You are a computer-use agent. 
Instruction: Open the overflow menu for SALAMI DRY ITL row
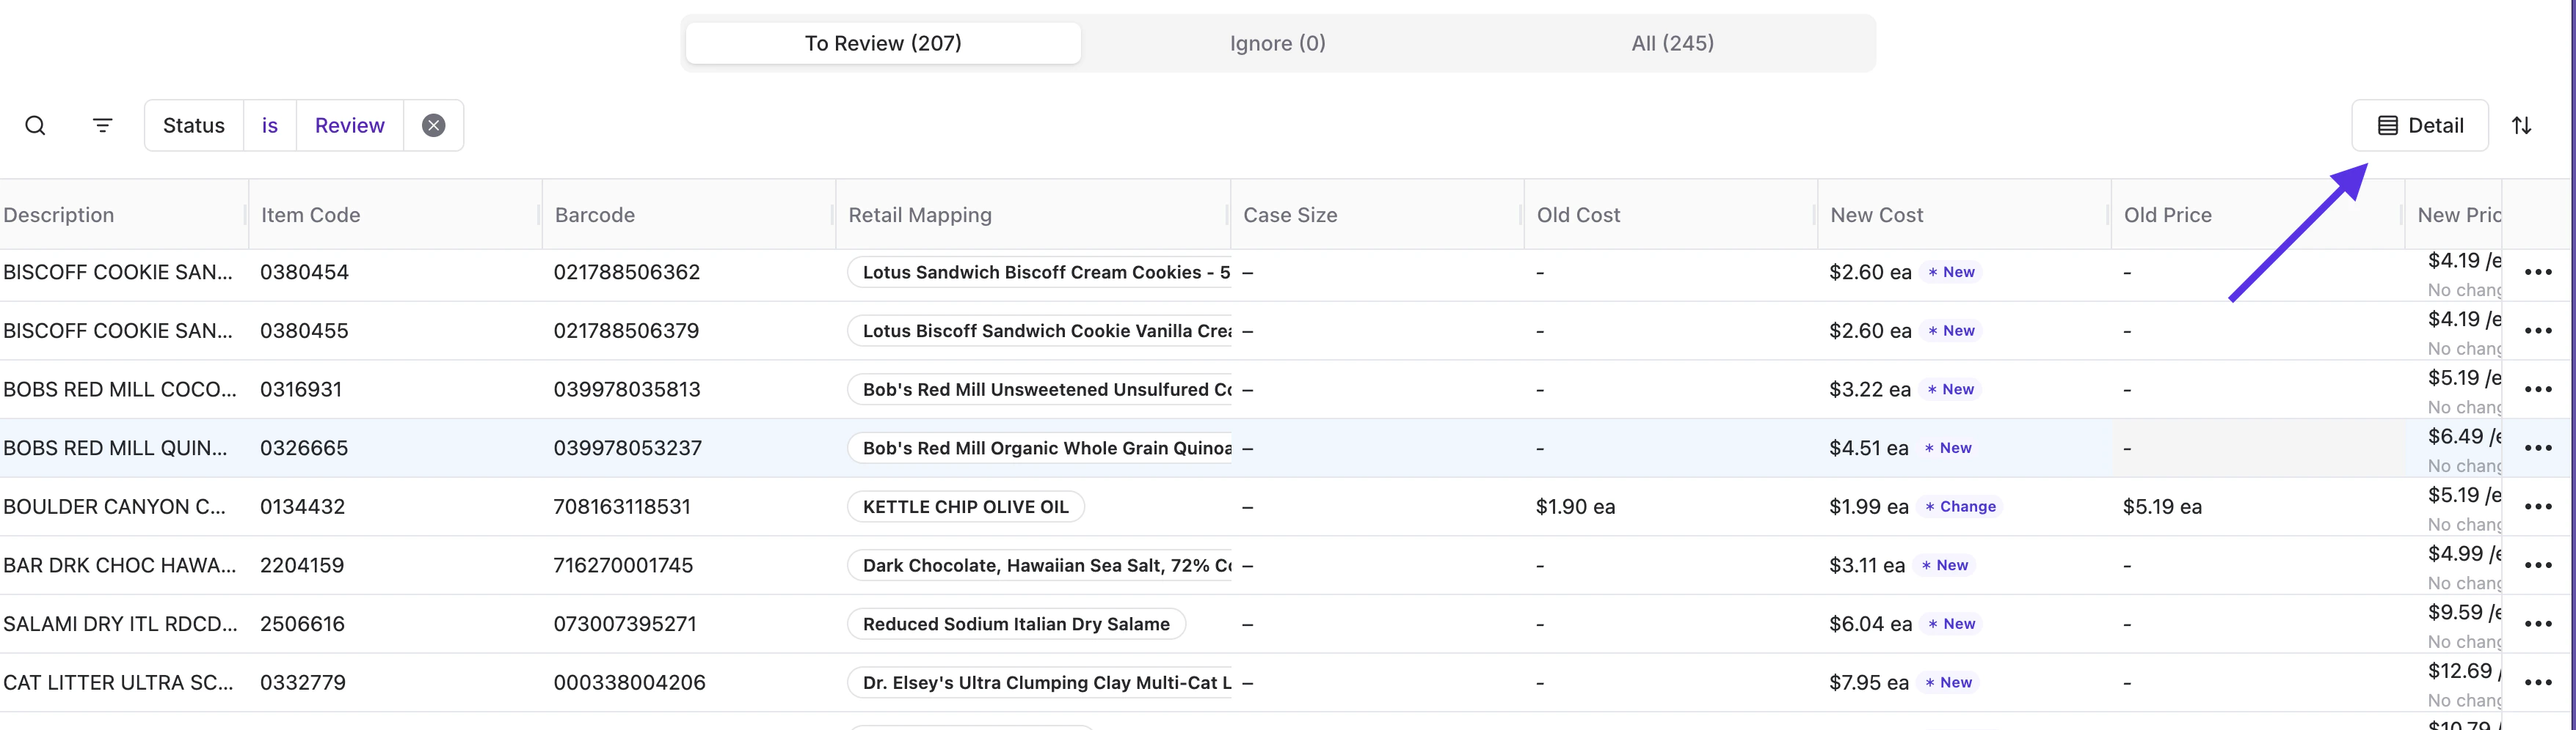(x=2539, y=623)
